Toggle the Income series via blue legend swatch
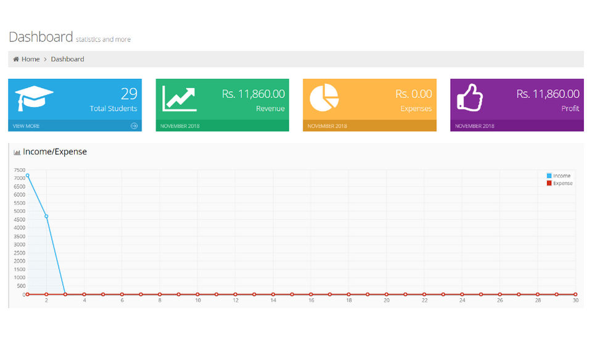The height and width of the screenshot is (347, 592). tap(549, 176)
